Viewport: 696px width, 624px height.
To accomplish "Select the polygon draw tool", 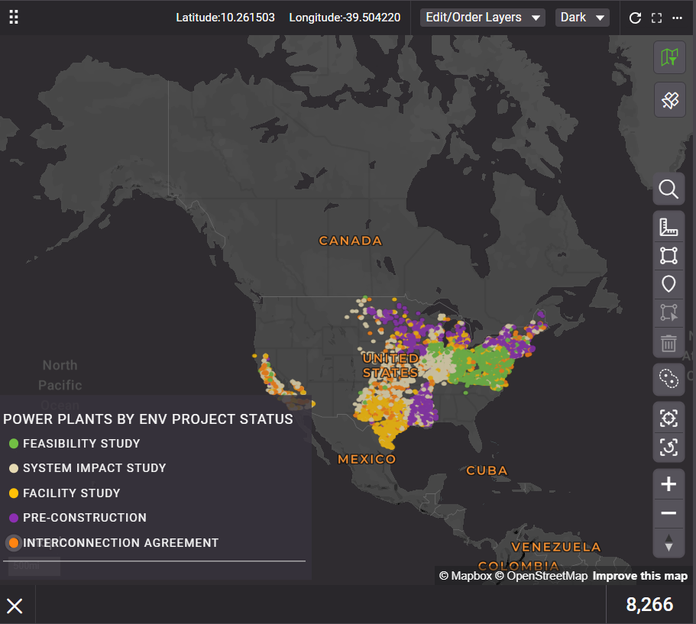I will tap(668, 256).
